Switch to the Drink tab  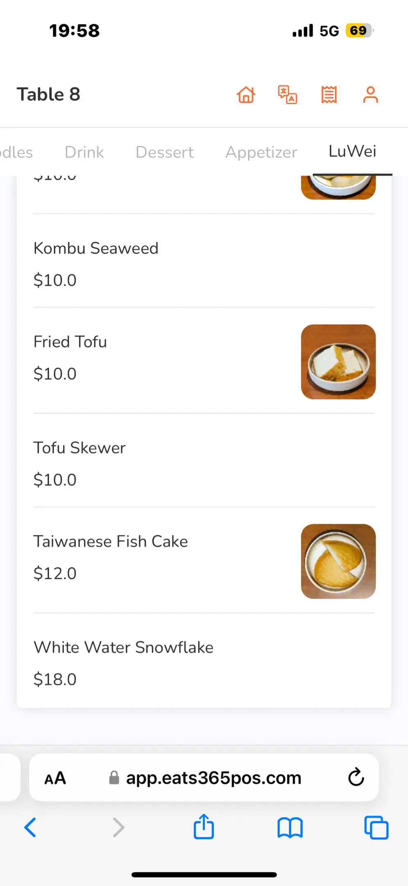point(84,152)
